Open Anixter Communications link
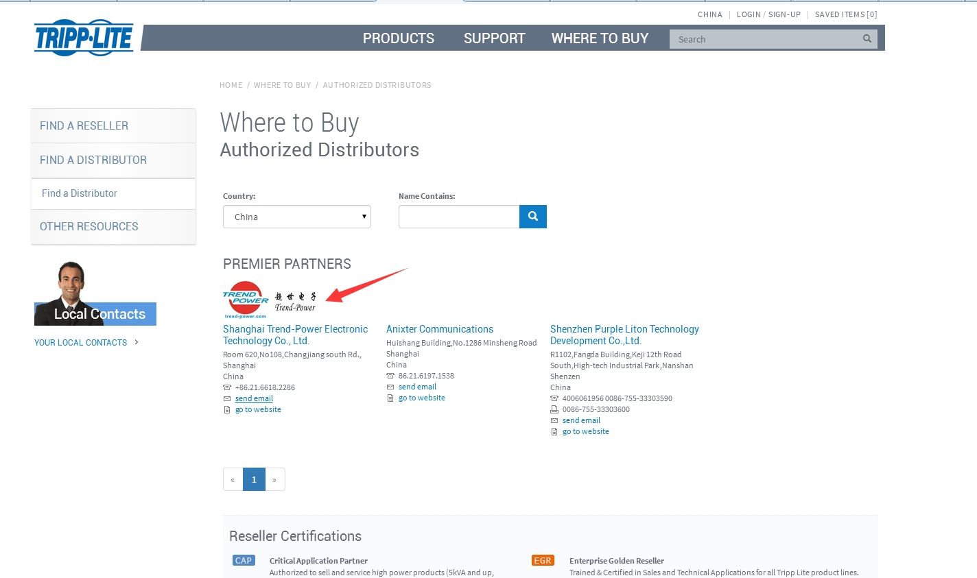 tap(440, 329)
